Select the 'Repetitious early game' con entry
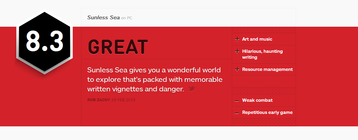The width and height of the screenshot is (358, 140). pos(267,112)
